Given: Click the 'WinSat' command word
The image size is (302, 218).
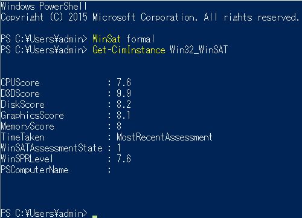Looking at the screenshot, I should [106, 39].
